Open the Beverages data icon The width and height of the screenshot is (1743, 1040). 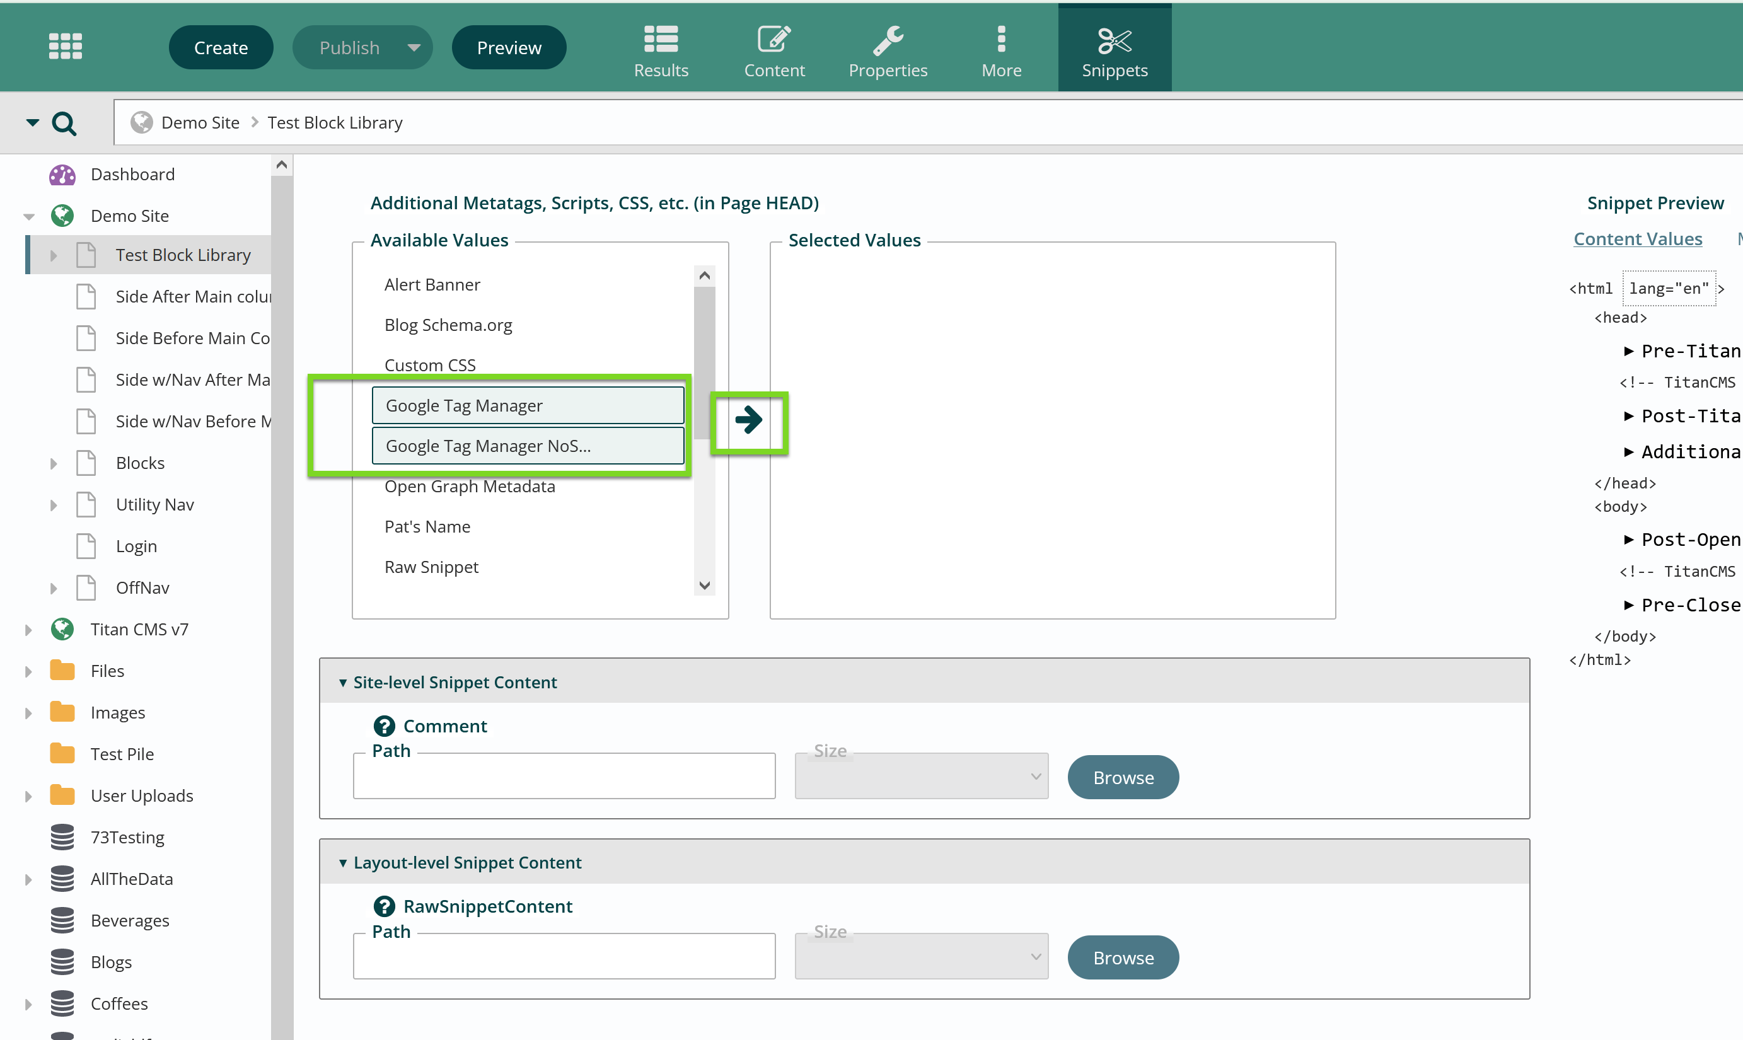62,920
